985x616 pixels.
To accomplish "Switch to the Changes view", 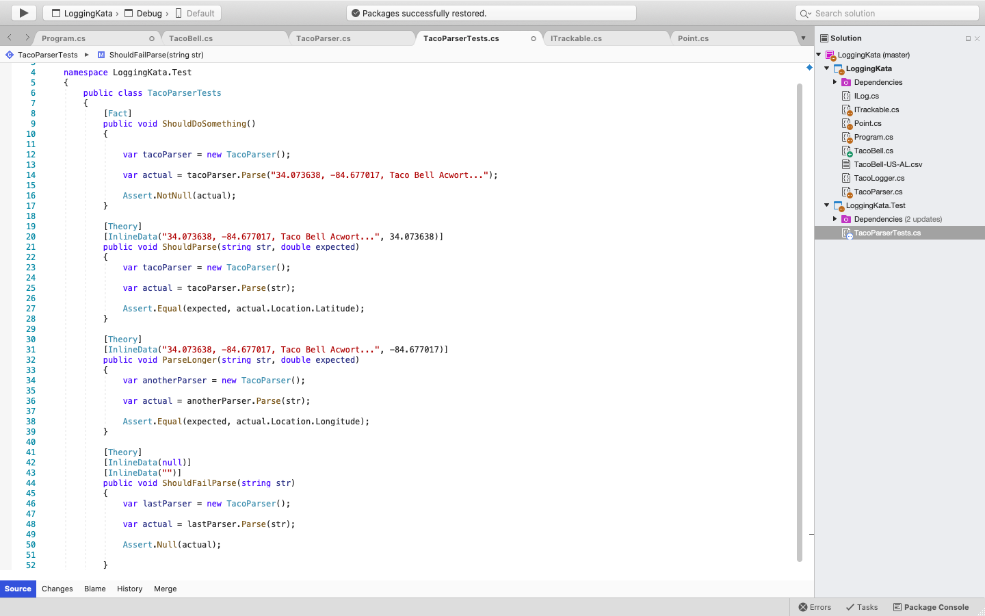I will pyautogui.click(x=57, y=589).
